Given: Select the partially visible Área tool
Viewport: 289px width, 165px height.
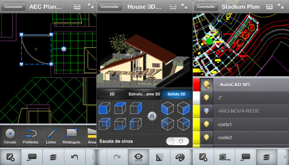Looking at the screenshot, I should pos(92,136).
